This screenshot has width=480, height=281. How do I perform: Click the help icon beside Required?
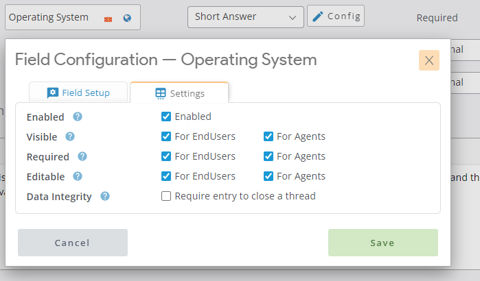pyautogui.click(x=82, y=156)
